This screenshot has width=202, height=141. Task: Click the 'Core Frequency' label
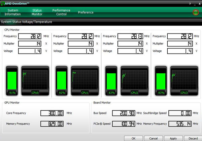click(16, 113)
